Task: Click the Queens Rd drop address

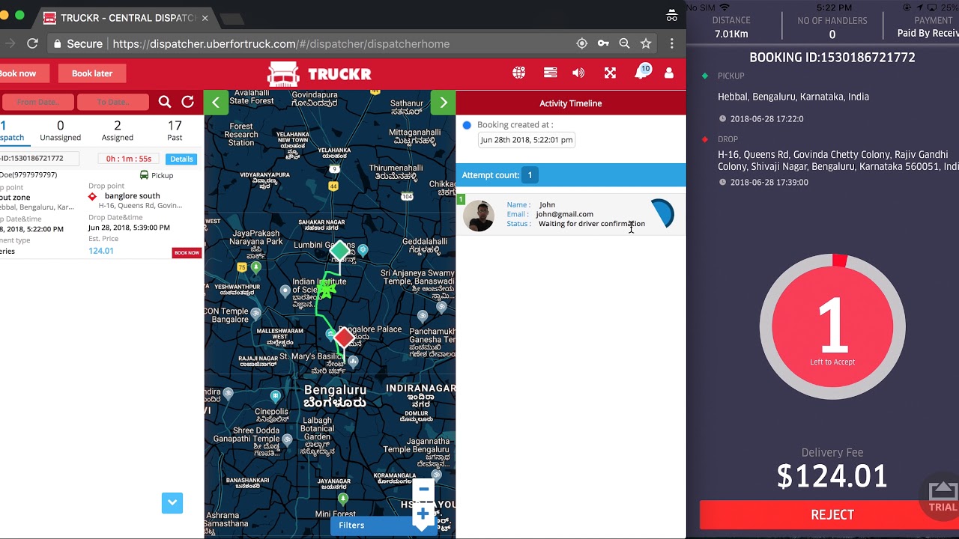Action: (x=838, y=161)
